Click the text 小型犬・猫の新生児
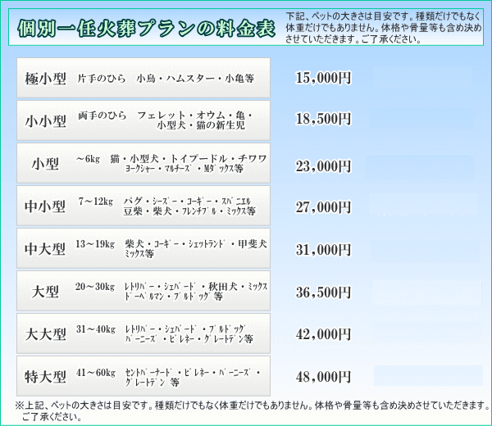Screen dimensions: 492x426 point(201,125)
